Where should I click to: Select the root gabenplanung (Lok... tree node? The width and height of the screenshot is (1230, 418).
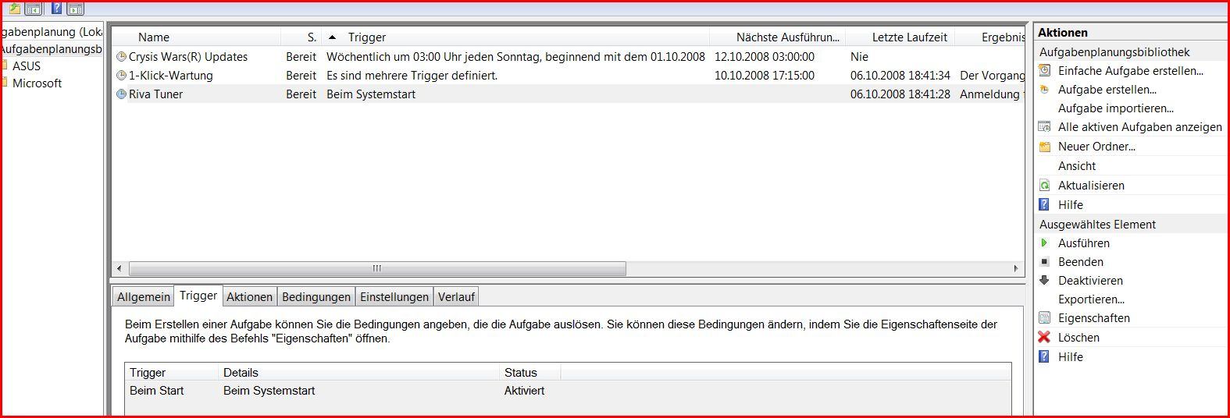pos(51,31)
